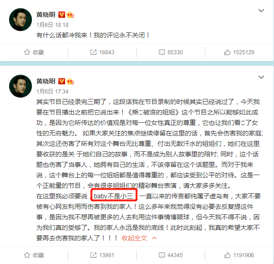Screen dimensions: 274x264
Task: Open comments icon showing 44345
Action: coord(162,255)
